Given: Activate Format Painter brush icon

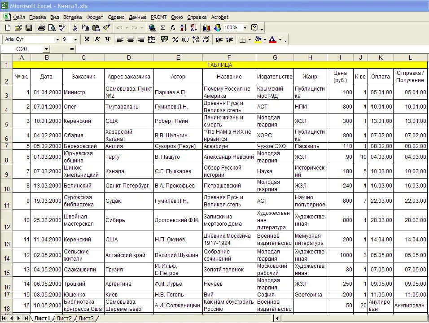Looking at the screenshot, I should [106, 28].
